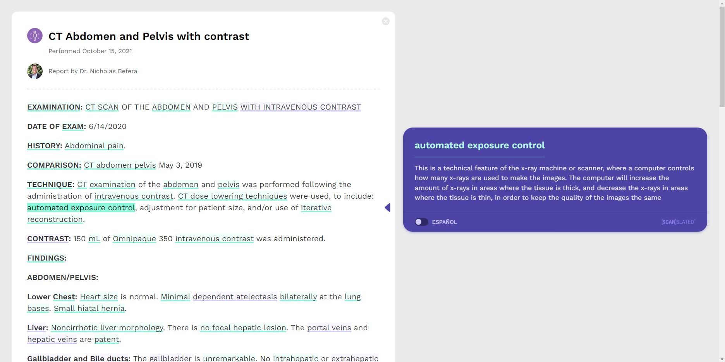
Task: Click 'dependent atelectasis' underlined term
Action: 235,297
